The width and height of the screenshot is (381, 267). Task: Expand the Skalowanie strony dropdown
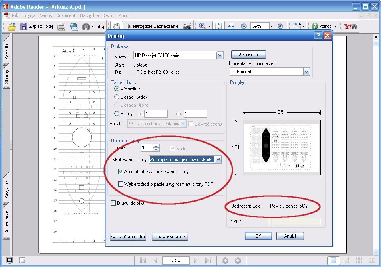[218, 160]
